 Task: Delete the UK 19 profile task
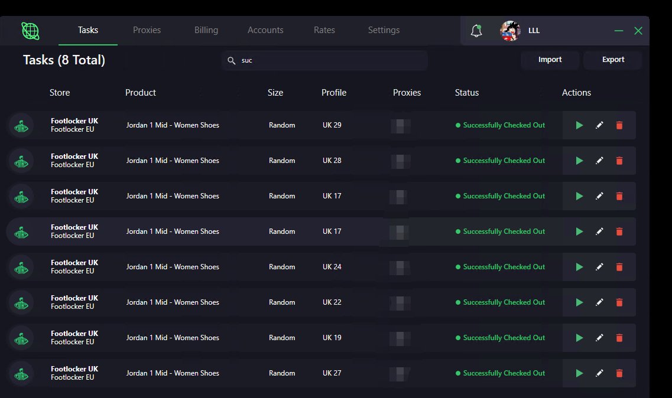(x=619, y=338)
